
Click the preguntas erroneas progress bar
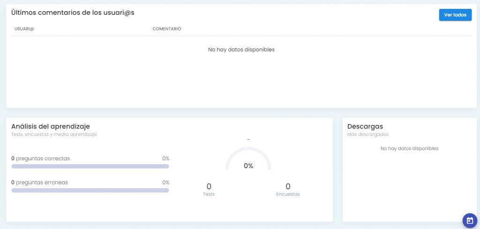tap(90, 190)
